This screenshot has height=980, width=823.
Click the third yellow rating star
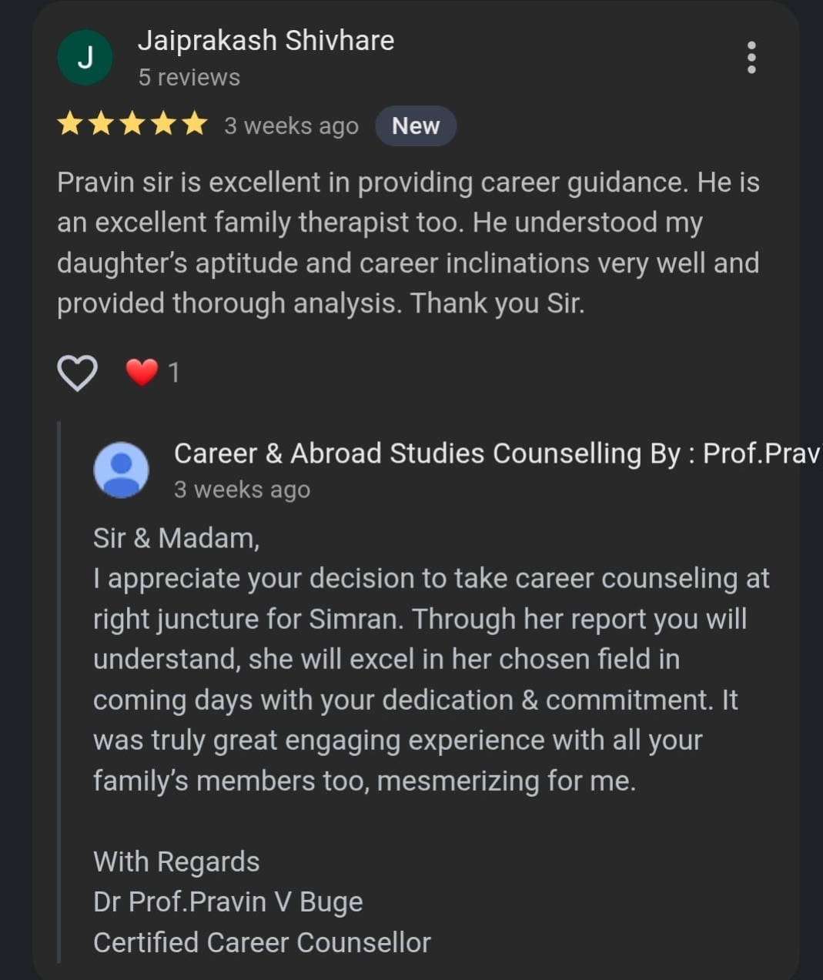(132, 124)
